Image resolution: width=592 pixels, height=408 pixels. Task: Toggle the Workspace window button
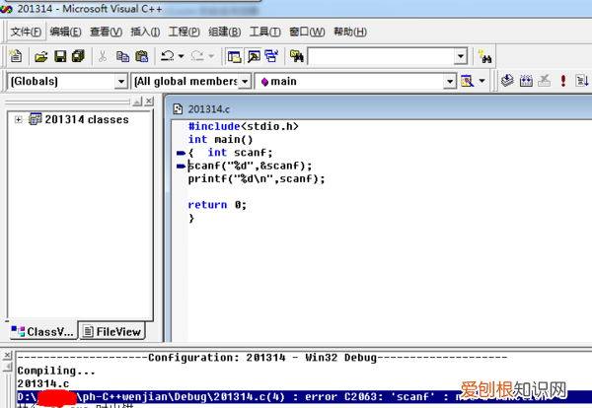234,56
